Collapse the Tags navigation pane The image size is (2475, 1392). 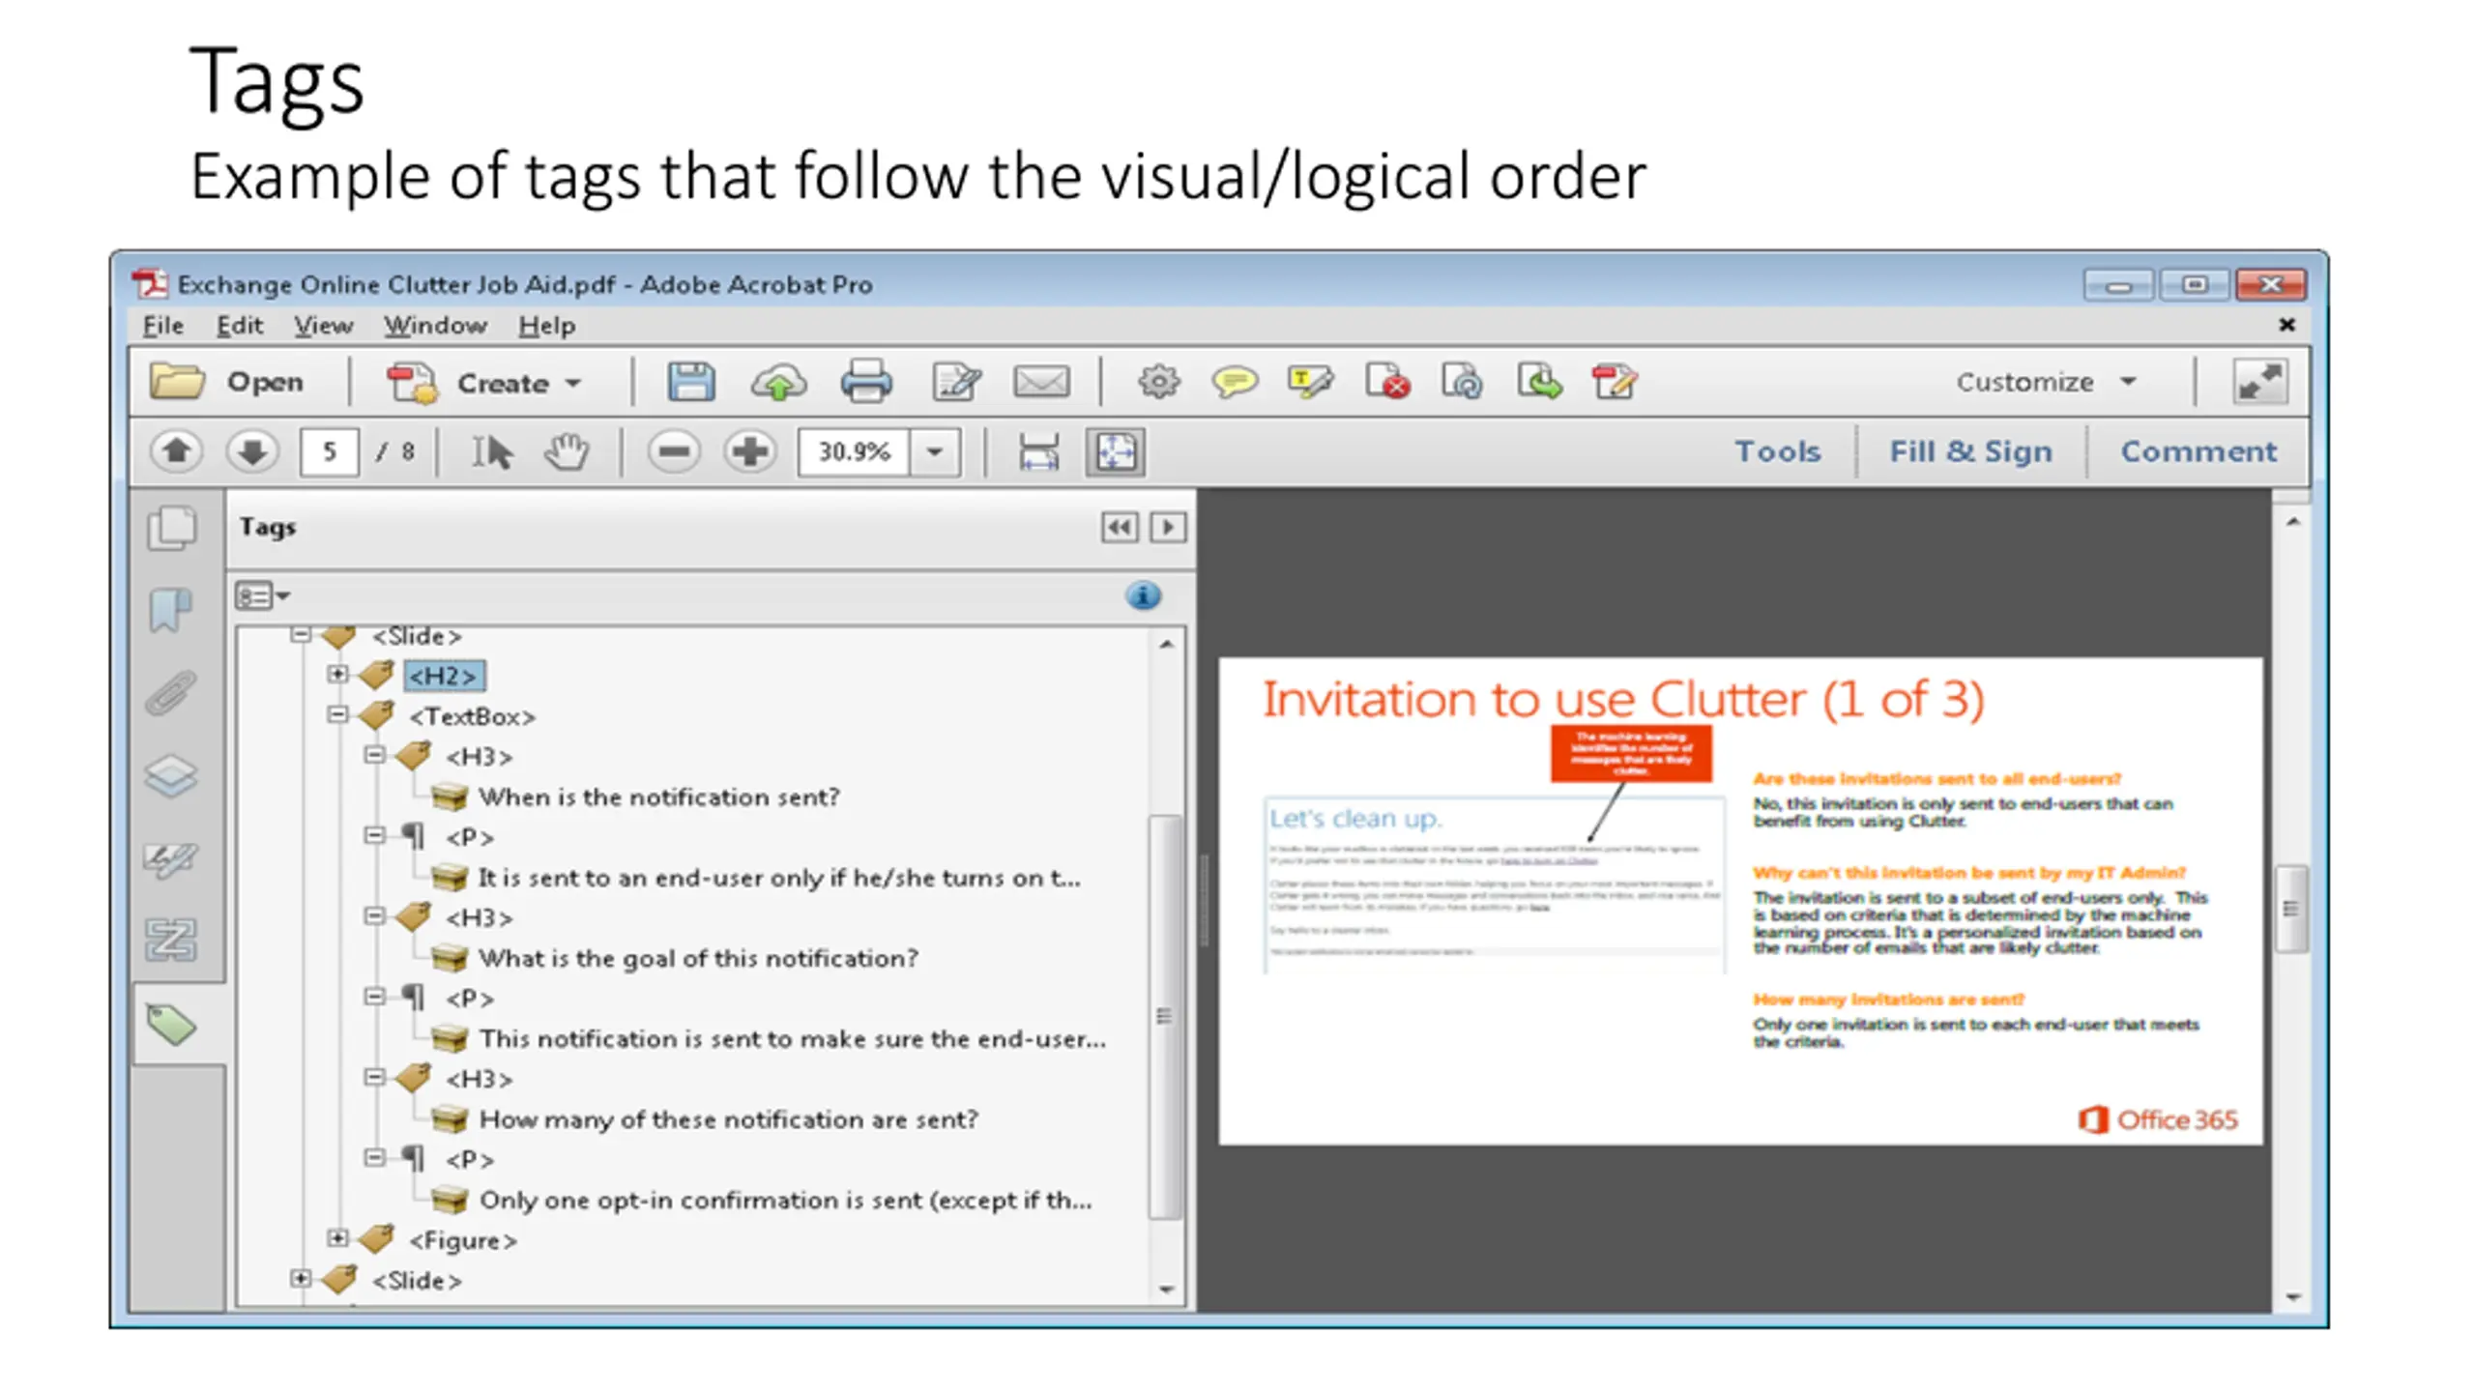pos(1120,528)
